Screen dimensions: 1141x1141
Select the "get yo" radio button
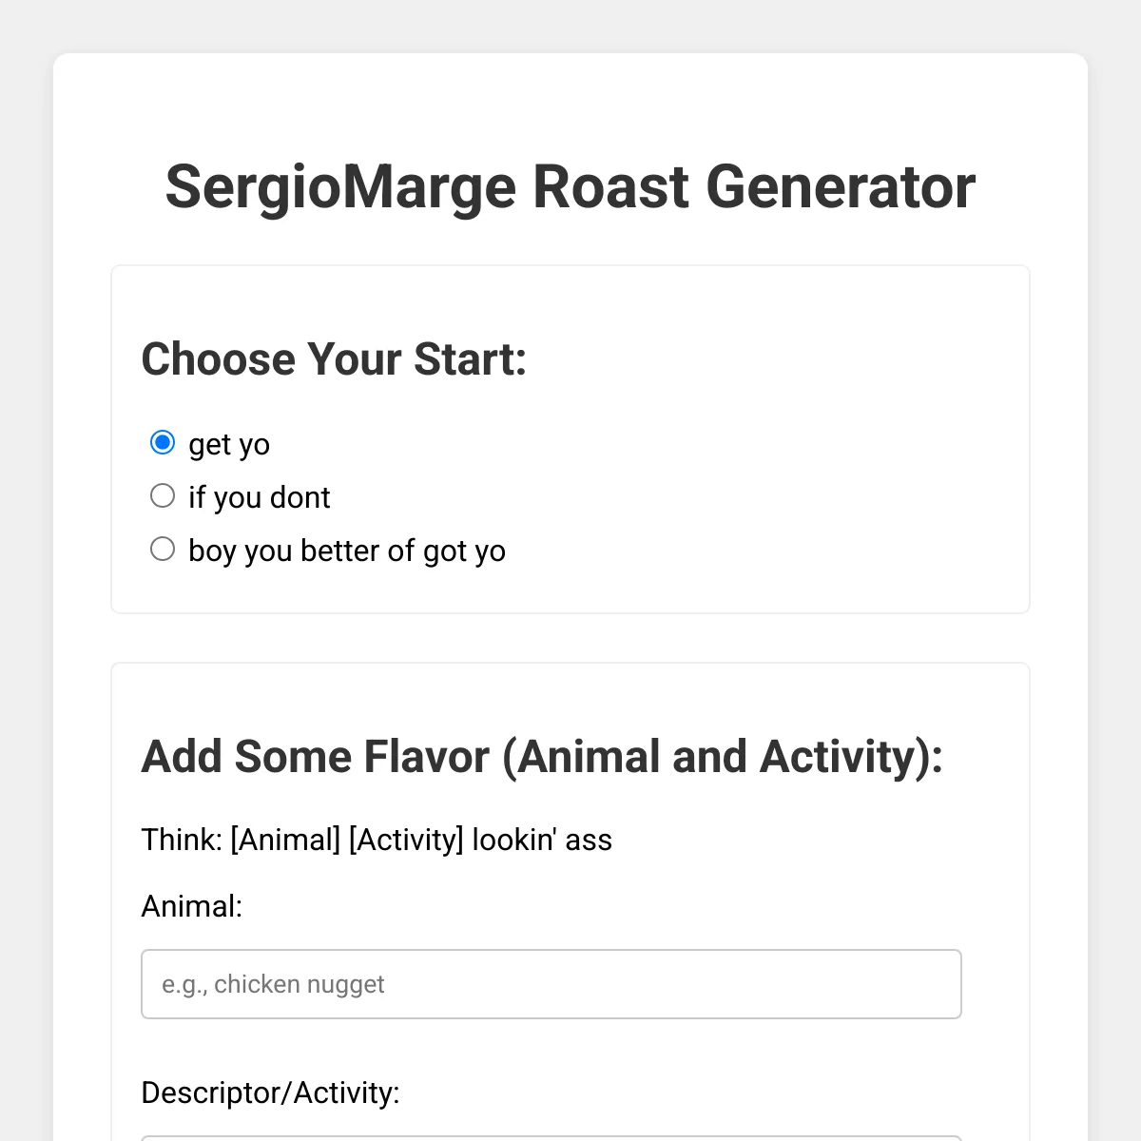(x=163, y=441)
